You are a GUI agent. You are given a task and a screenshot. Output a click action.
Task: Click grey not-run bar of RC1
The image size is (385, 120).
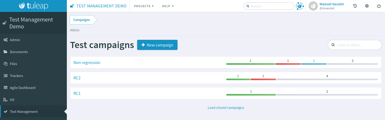327,95
